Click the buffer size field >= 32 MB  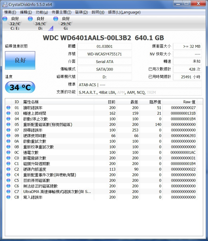[x=187, y=47]
